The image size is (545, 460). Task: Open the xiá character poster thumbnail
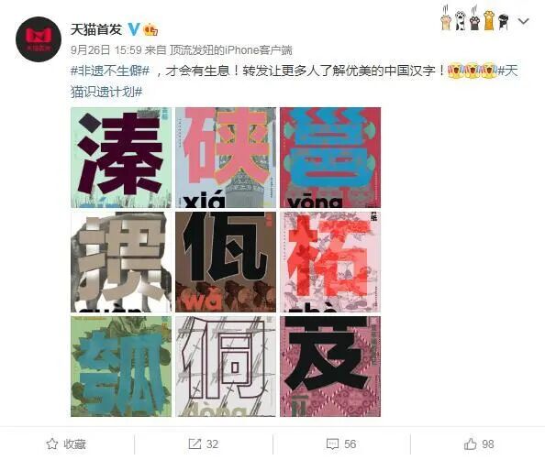[x=226, y=158]
